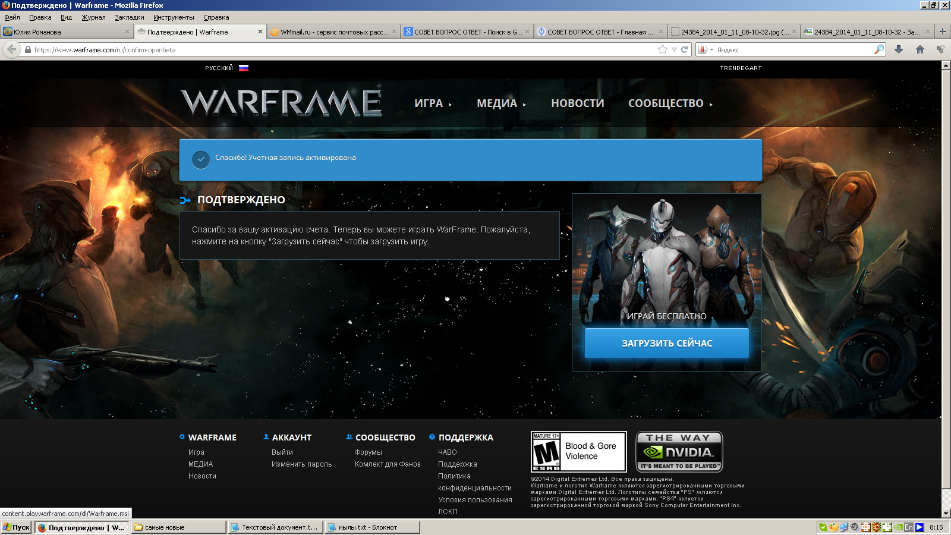Click the NVIDIA The Way It's Meant badge
Screen dimensions: 951x535
(679, 452)
